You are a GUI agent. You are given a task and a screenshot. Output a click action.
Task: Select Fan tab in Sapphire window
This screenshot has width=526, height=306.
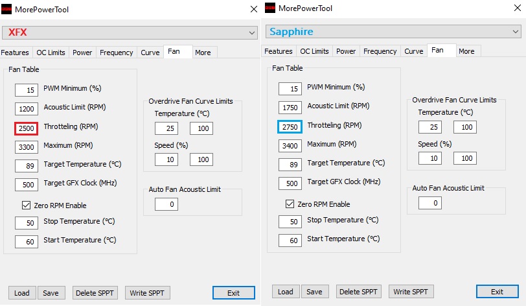point(442,50)
